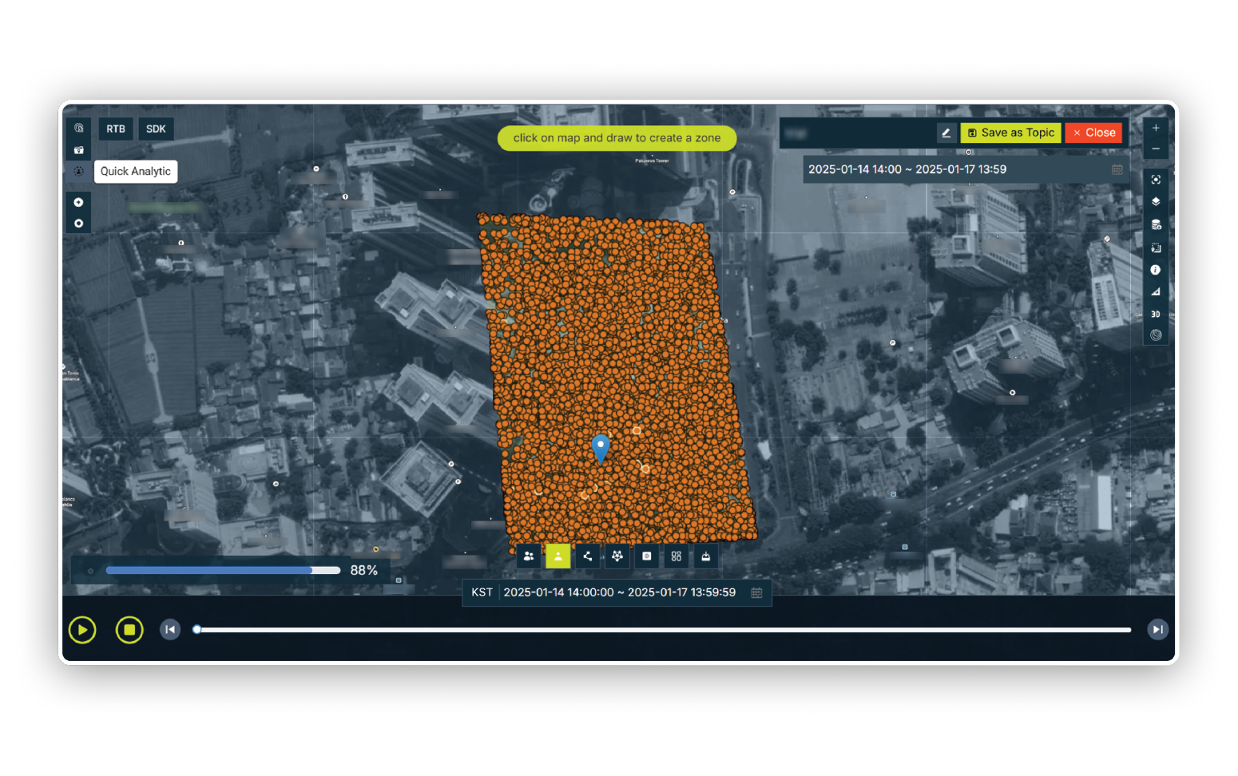Click the 88% progress percentage text
Image resolution: width=1238 pixels, height=776 pixels.
[x=363, y=570]
